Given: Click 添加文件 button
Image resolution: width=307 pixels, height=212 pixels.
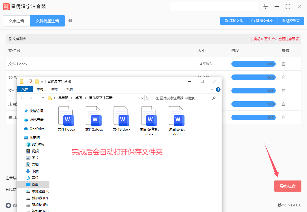Looking at the screenshot, I should (x=234, y=21).
